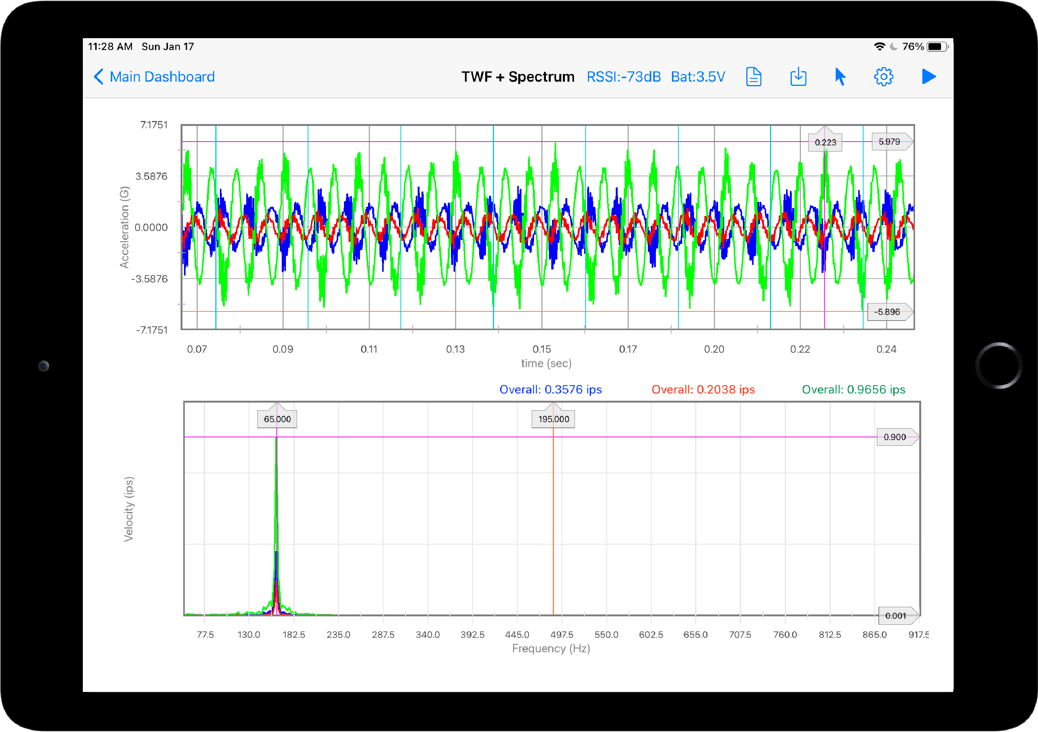1038x732 pixels.
Task: Tap the red Overall 0.2038 ips label
Action: [703, 390]
